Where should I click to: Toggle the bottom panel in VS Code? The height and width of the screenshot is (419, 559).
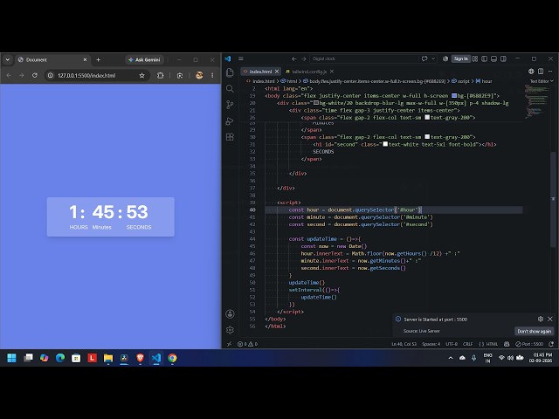(493, 58)
